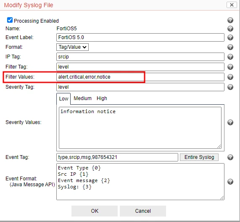
Task: Click the FortiOS5 name value
Action: click(x=66, y=29)
